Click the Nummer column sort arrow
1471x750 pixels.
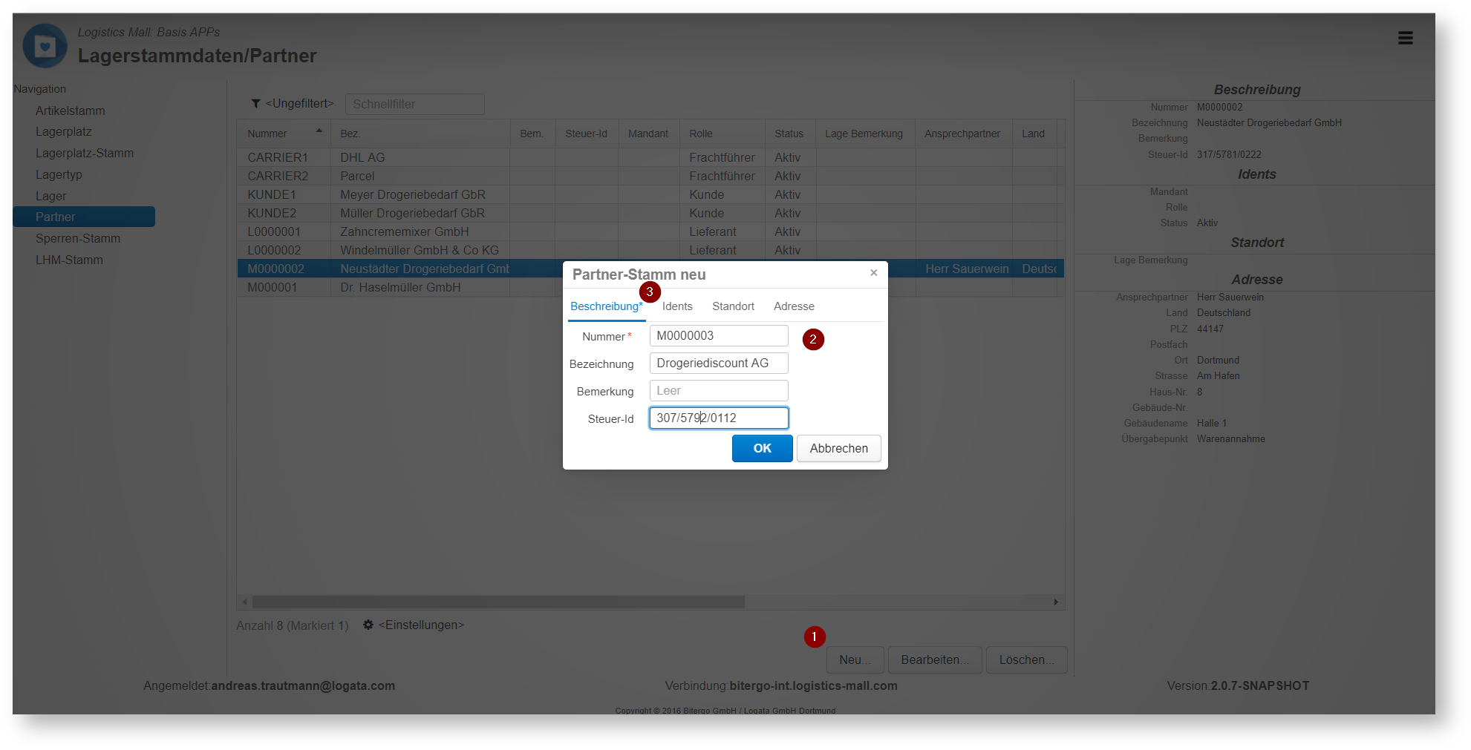[319, 131]
